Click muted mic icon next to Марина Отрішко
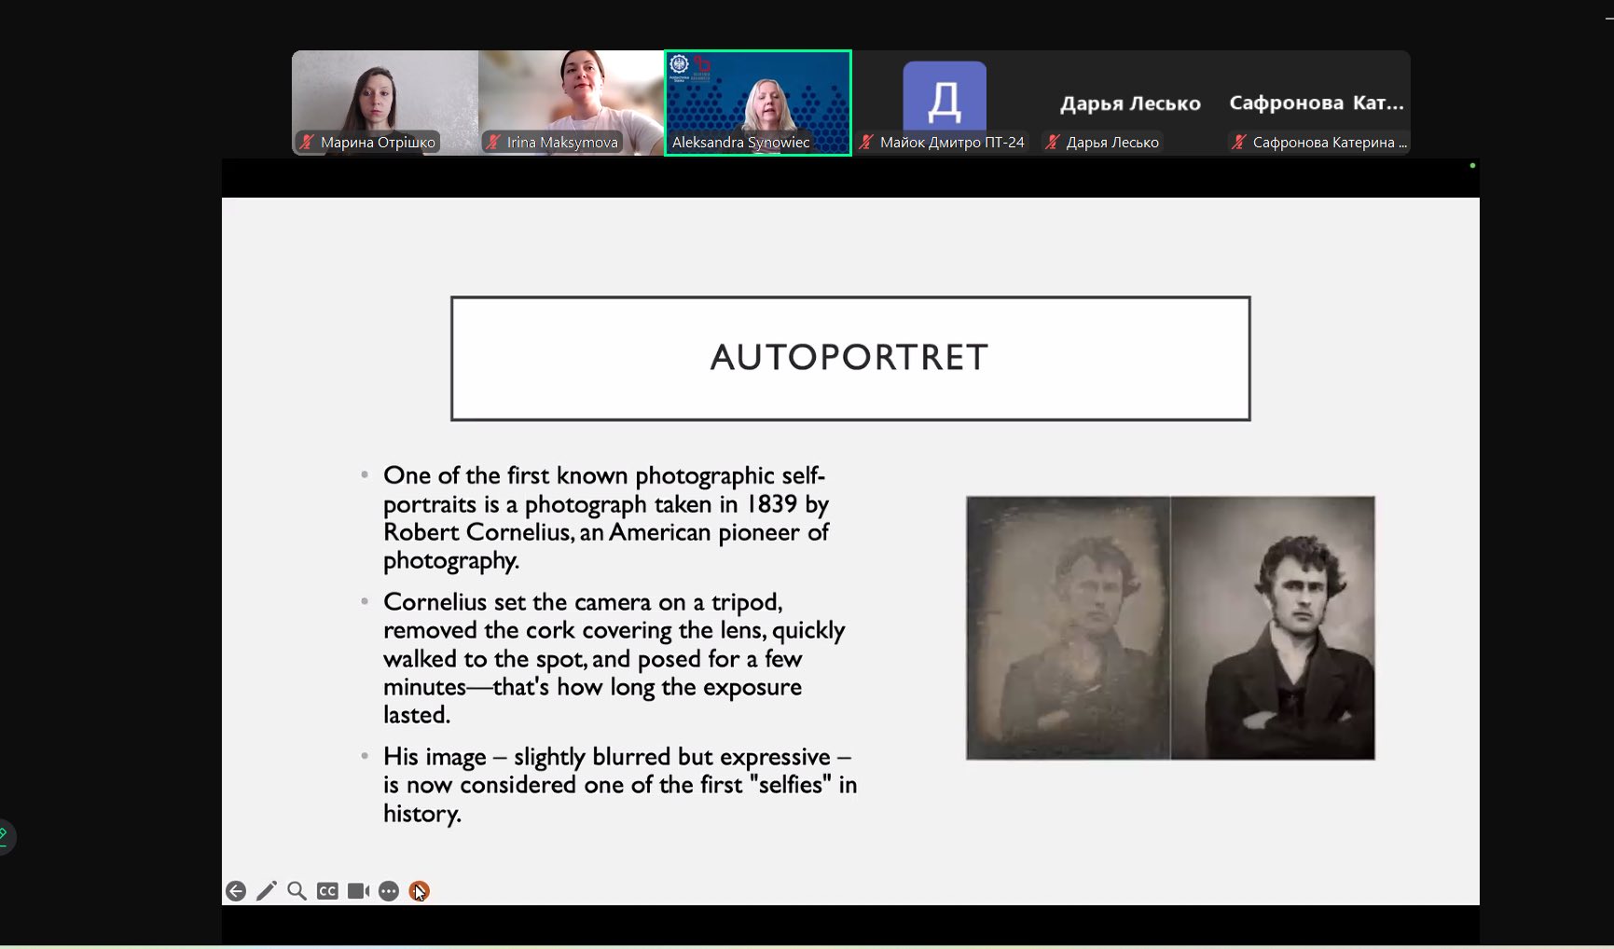This screenshot has width=1614, height=949. pyautogui.click(x=307, y=142)
